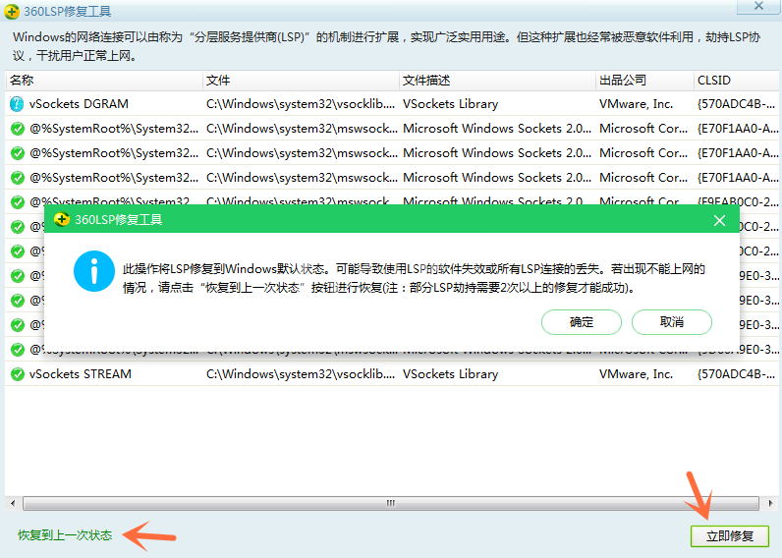Click the 360 logo icon in the main window title bar

[x=12, y=11]
